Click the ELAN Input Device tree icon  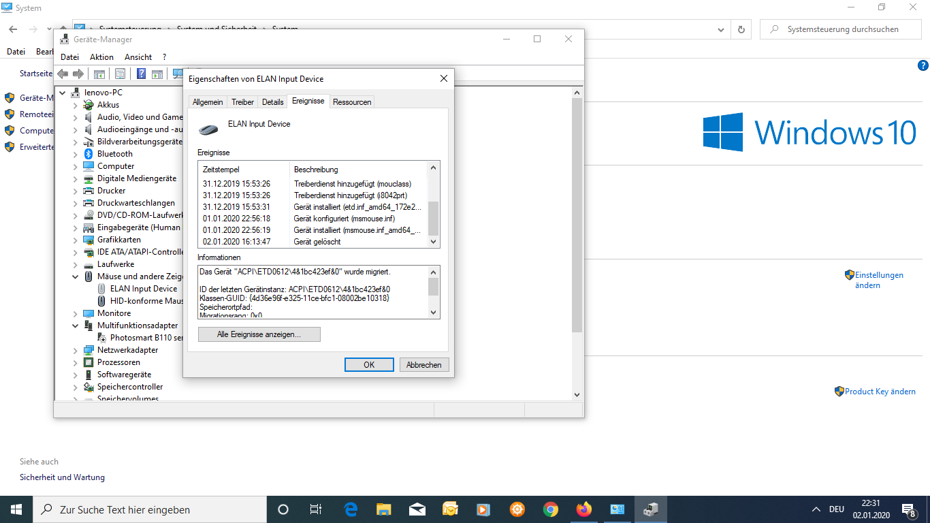101,289
